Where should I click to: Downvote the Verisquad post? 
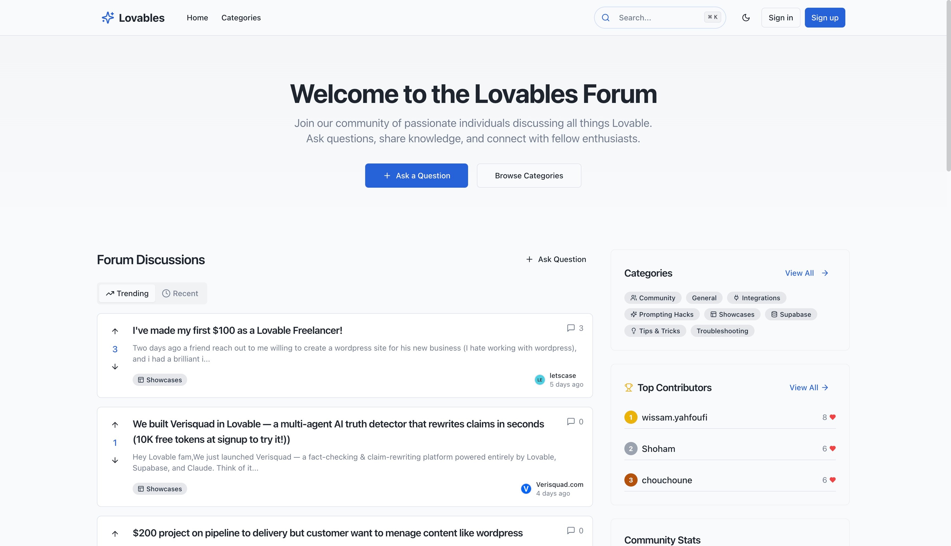[x=115, y=460]
